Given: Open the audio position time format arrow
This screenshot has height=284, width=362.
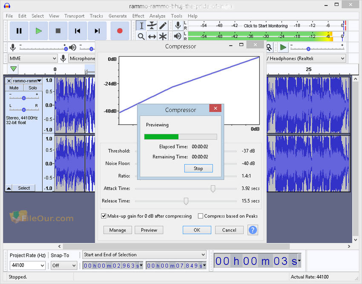Looking at the screenshot, I should click(x=299, y=261).
